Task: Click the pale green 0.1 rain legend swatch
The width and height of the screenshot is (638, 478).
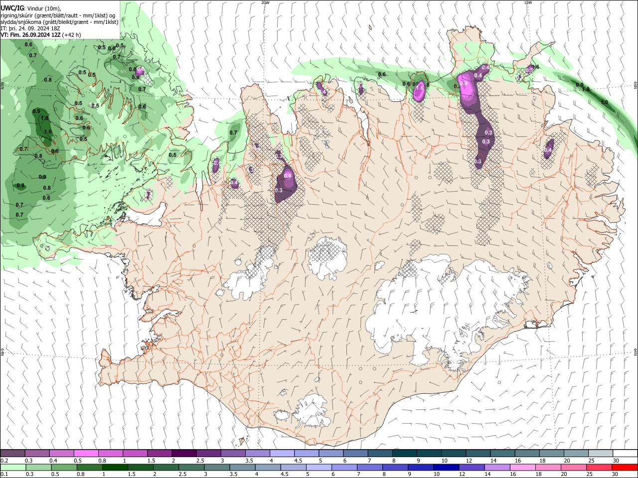Action: 13,468
